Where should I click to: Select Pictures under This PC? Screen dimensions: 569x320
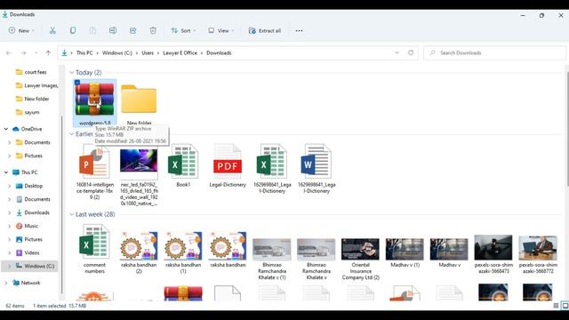pyautogui.click(x=29, y=239)
